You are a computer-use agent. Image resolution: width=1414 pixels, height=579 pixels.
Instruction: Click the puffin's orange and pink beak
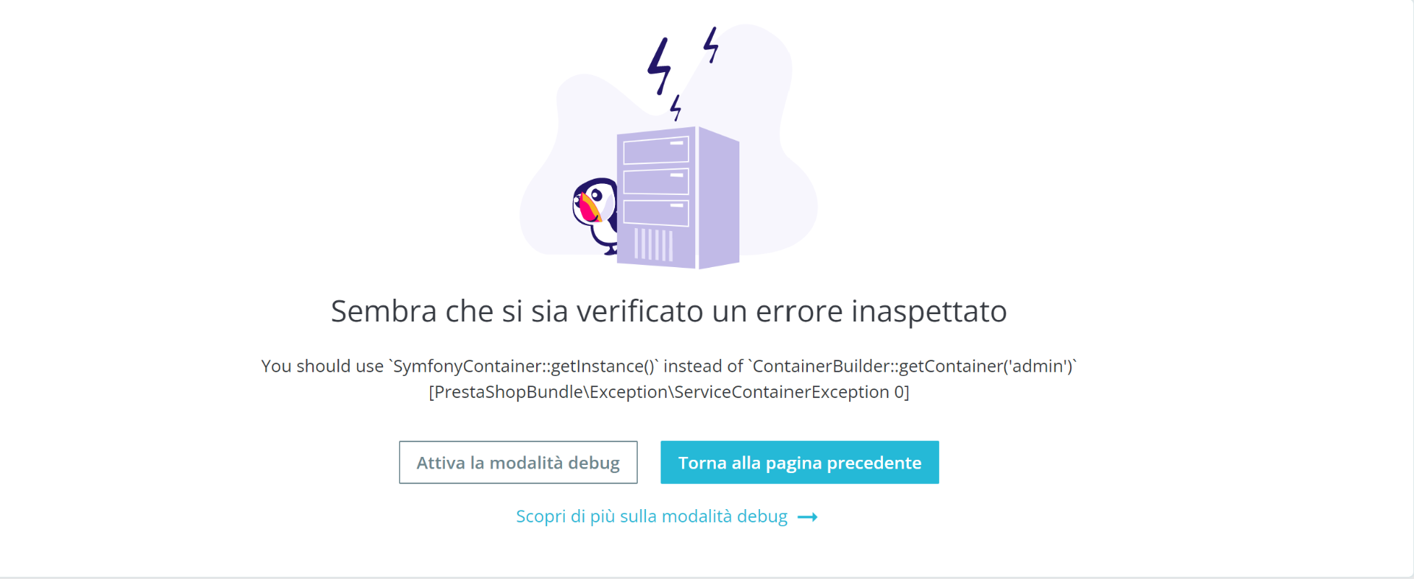[588, 208]
